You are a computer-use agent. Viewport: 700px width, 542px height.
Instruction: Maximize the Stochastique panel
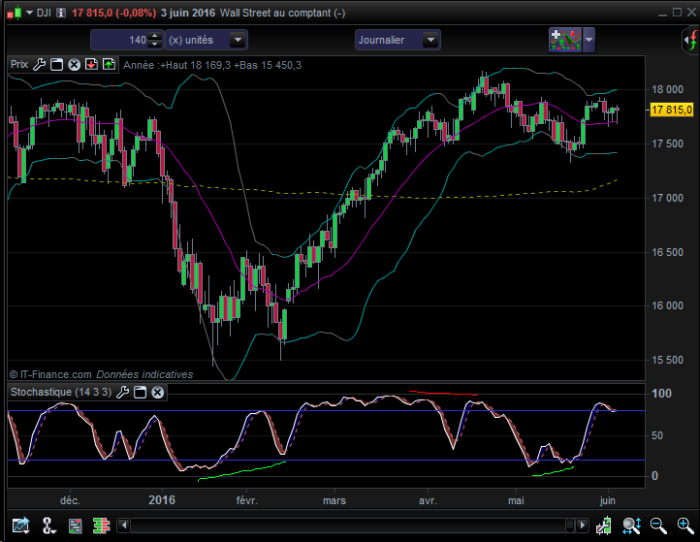pyautogui.click(x=141, y=393)
